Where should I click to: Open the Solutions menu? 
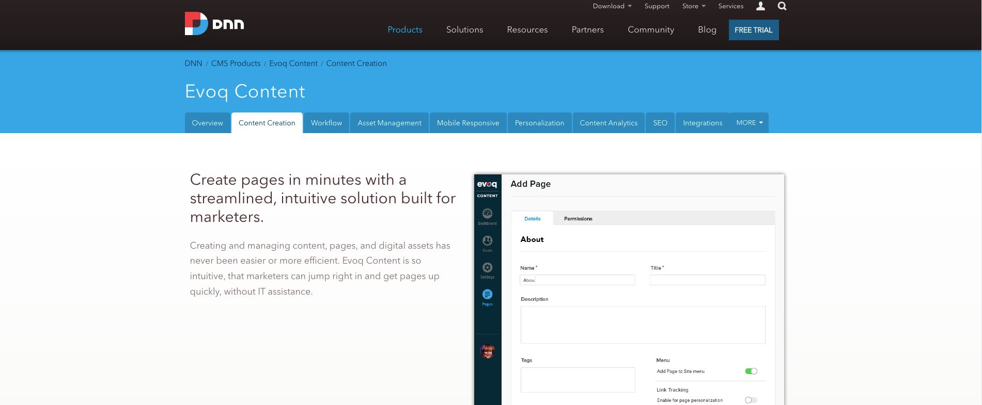[464, 30]
